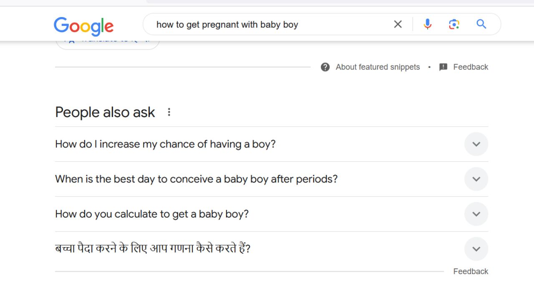Viewport: 534px width, 300px height.
Task: Select the question text about calculating a baby boy
Action: (152, 214)
